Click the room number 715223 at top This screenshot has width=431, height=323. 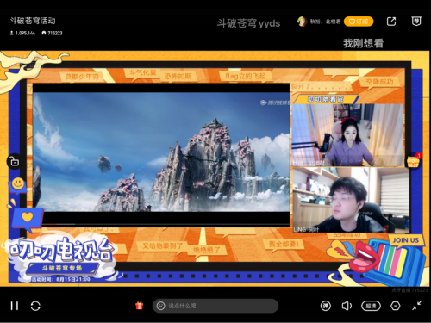coord(52,34)
